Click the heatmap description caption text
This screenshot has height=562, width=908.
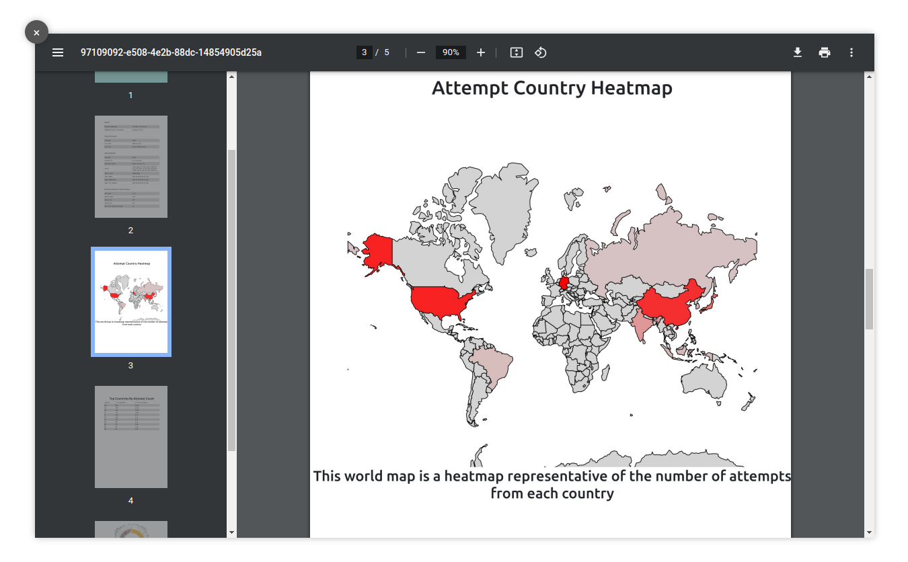(552, 485)
